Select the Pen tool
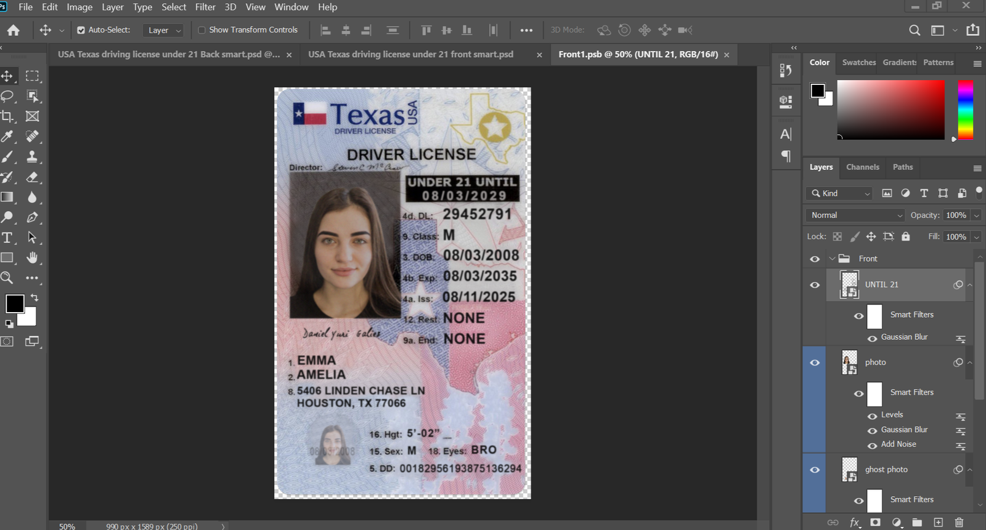This screenshot has height=530, width=986. click(x=32, y=217)
